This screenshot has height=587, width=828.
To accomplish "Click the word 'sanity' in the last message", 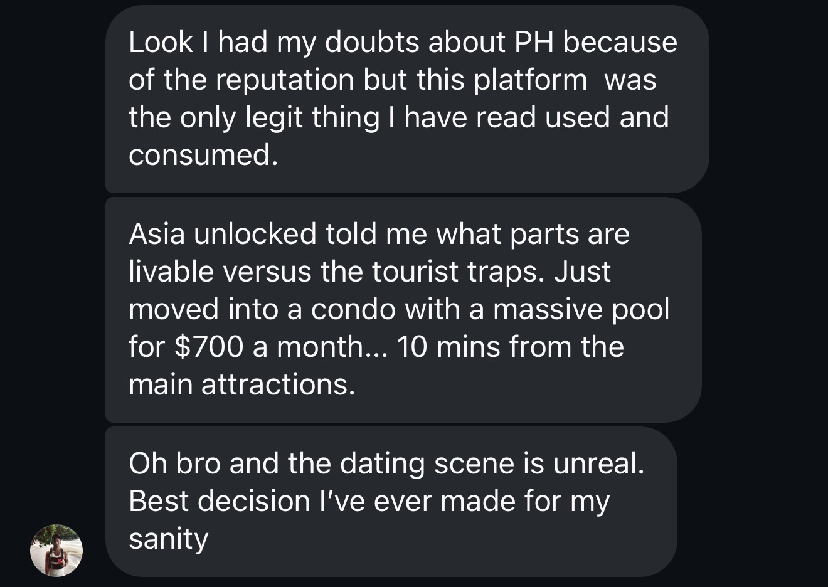I will click(x=167, y=538).
